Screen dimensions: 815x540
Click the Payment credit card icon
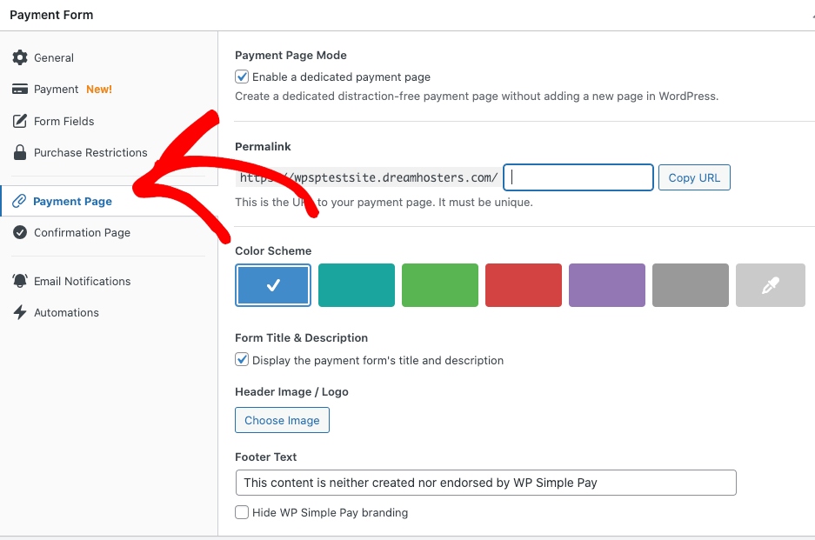20,89
